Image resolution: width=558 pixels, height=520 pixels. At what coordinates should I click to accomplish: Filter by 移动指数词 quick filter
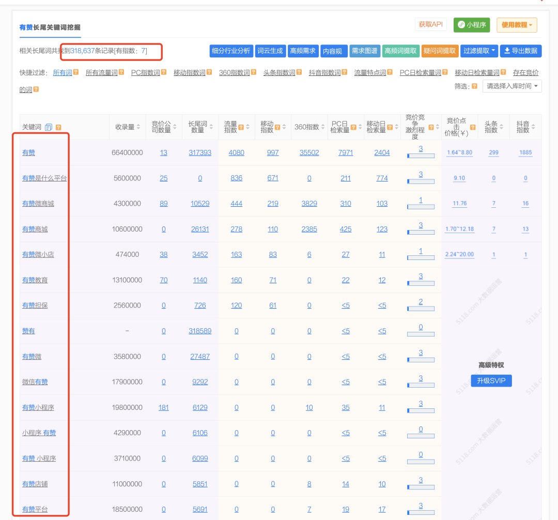189,72
